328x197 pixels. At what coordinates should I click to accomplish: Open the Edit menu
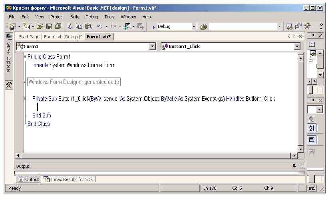tap(25, 17)
